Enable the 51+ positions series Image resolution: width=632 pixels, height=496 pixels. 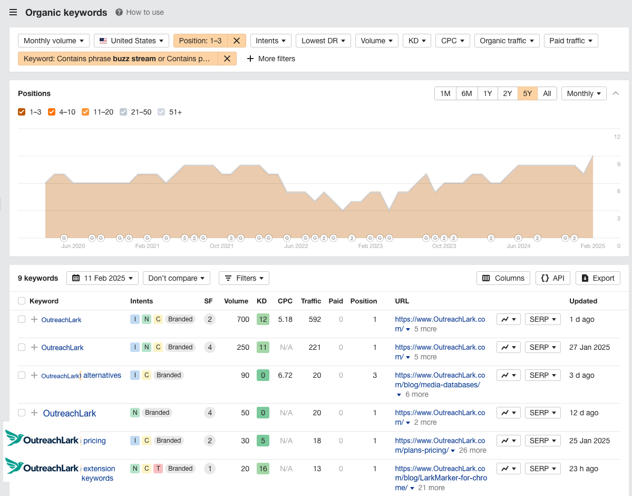(x=161, y=112)
